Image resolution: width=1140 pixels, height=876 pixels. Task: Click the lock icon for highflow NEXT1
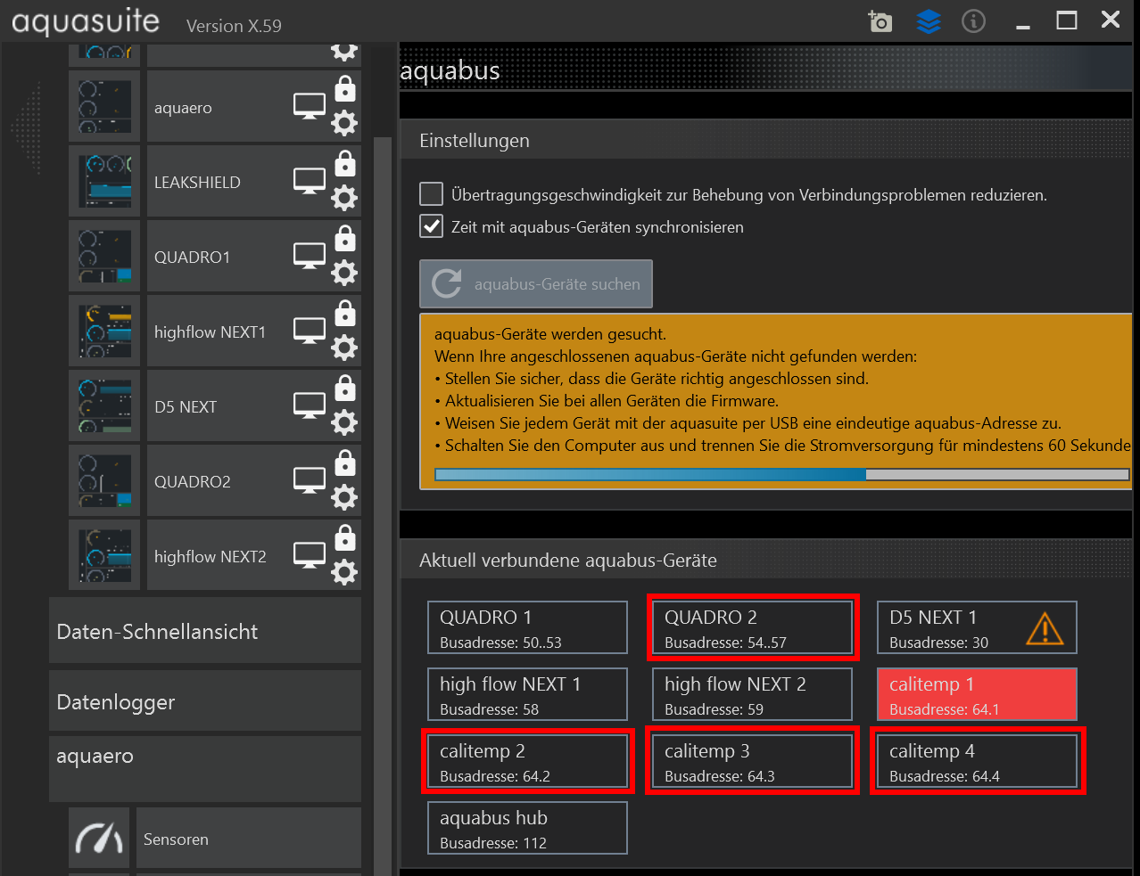(344, 315)
